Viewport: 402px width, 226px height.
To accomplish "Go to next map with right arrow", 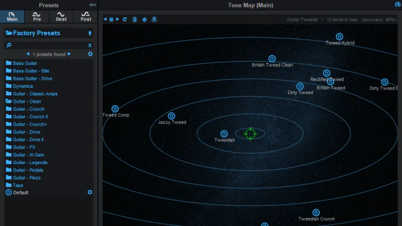I will pyautogui.click(x=118, y=19).
